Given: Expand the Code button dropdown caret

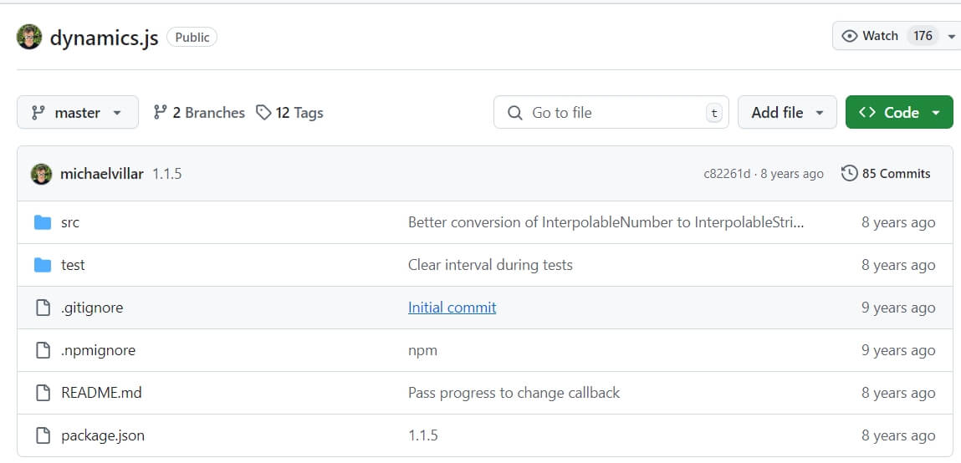Looking at the screenshot, I should [936, 114].
